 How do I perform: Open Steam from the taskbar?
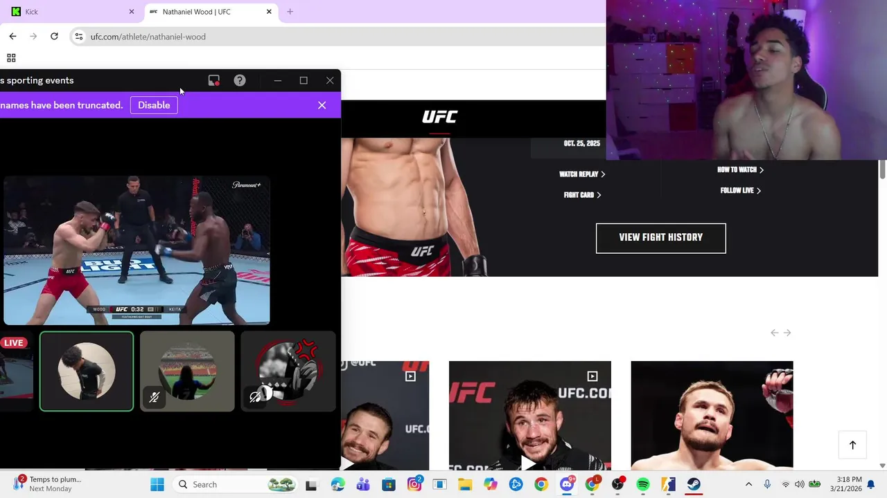[694, 484]
